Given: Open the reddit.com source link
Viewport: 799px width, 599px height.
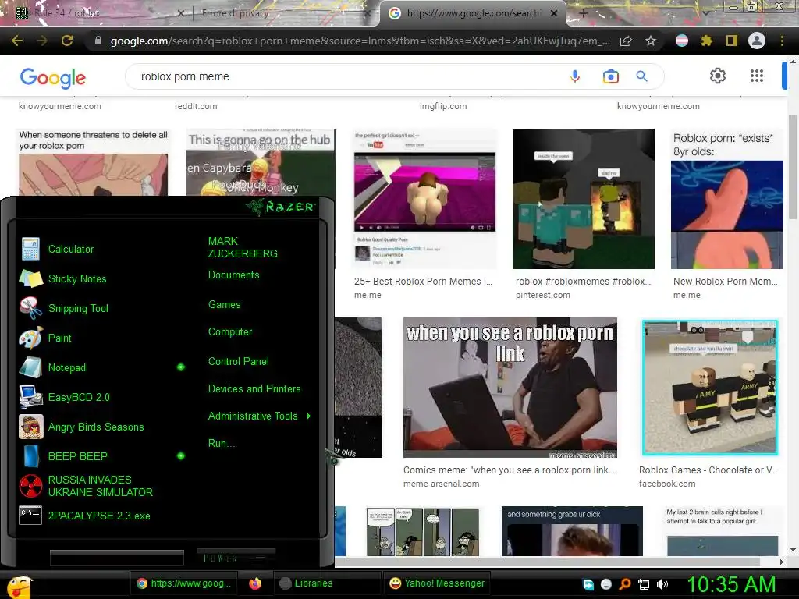Looking at the screenshot, I should click(x=196, y=106).
